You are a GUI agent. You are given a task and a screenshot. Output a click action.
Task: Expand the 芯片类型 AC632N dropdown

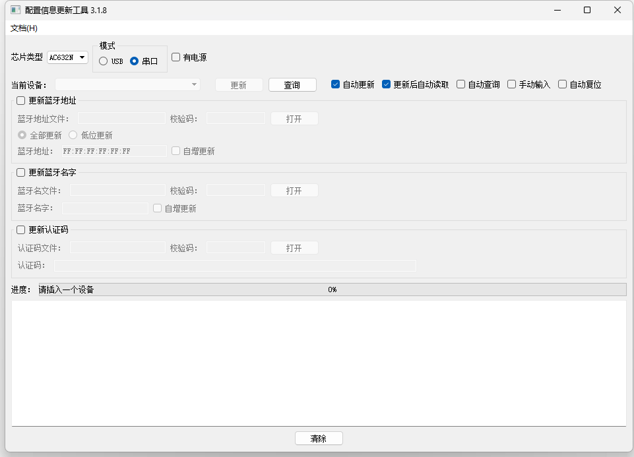68,57
